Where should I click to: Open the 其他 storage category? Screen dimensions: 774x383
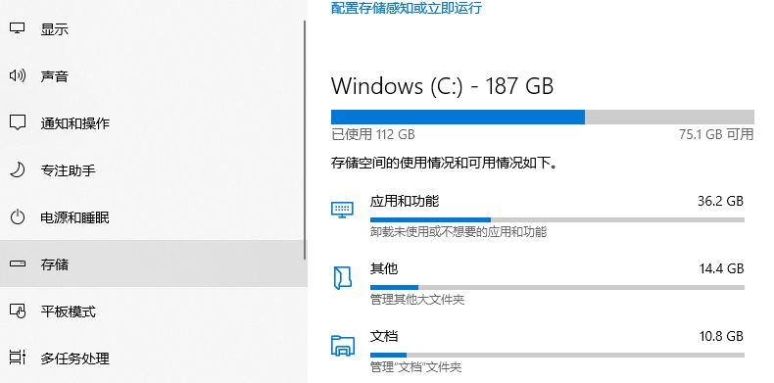point(540,284)
